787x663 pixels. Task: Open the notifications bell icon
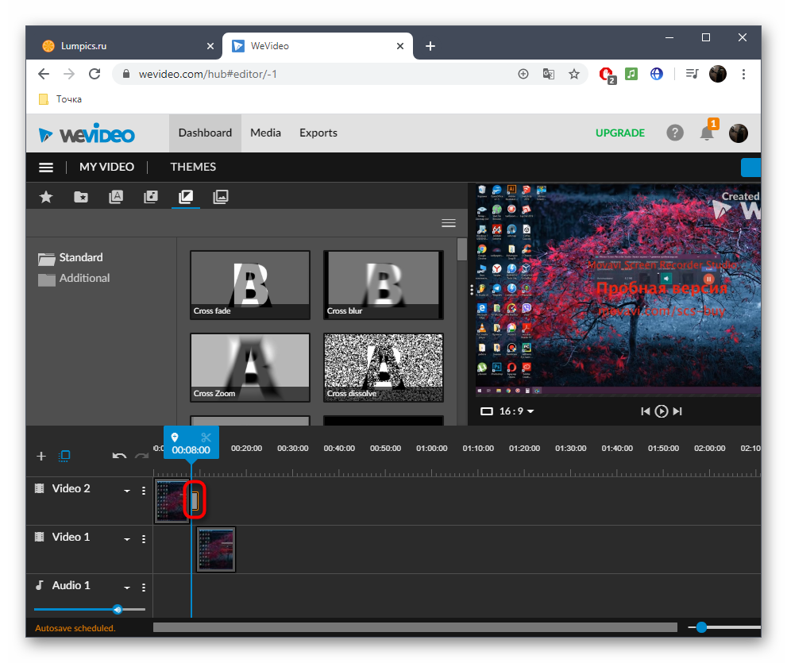[706, 133]
